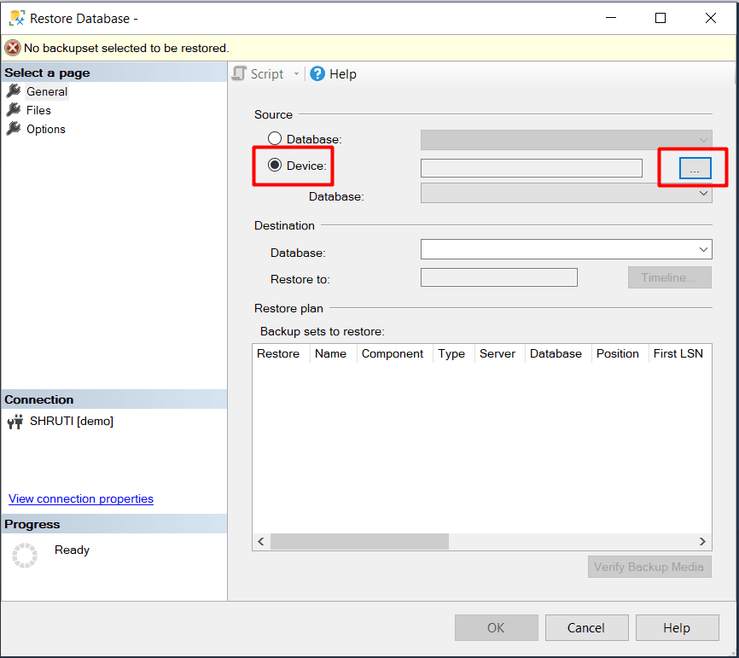Screen dimensions: 739x658
Task: Select the Device source radio button
Action: pos(275,166)
